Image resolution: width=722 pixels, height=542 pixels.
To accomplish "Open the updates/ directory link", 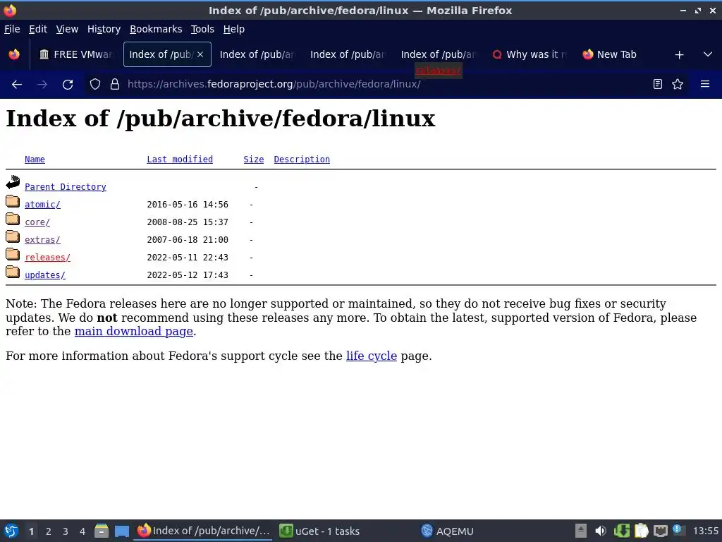I will (45, 275).
